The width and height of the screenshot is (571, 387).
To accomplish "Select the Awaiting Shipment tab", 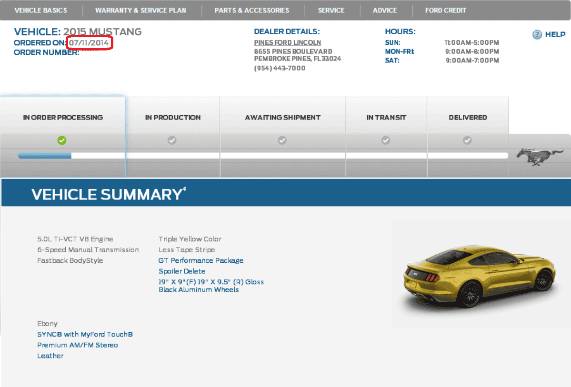I will (282, 118).
